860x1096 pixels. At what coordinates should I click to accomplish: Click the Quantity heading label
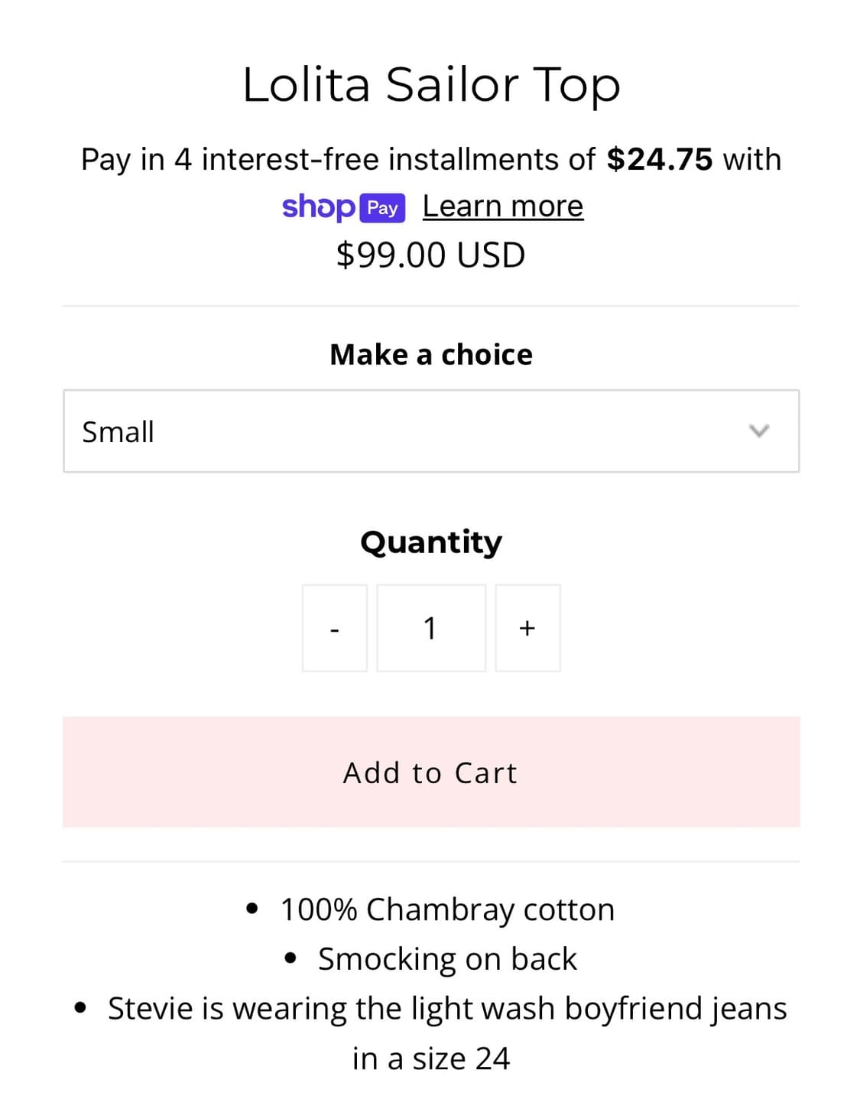(430, 542)
